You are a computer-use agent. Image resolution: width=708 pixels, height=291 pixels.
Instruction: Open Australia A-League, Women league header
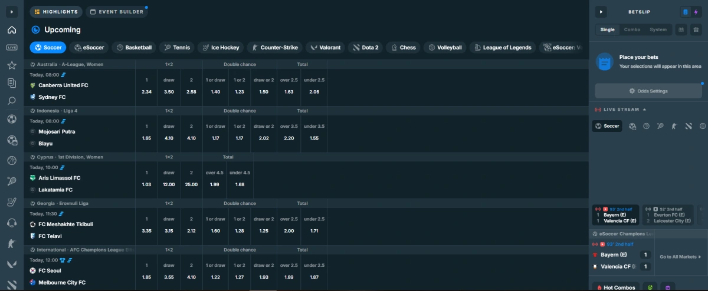click(x=70, y=64)
